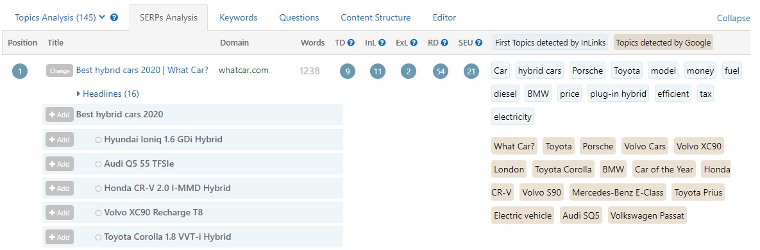760x250 pixels.
Task: Click position 1 circle badge
Action: 20,71
